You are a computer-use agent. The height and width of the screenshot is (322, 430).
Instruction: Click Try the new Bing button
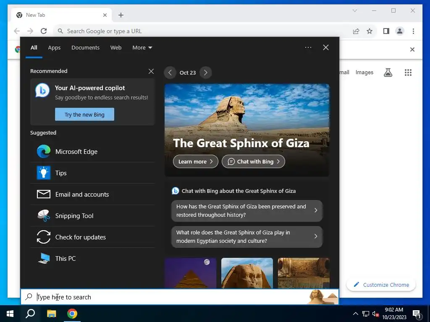(x=84, y=114)
